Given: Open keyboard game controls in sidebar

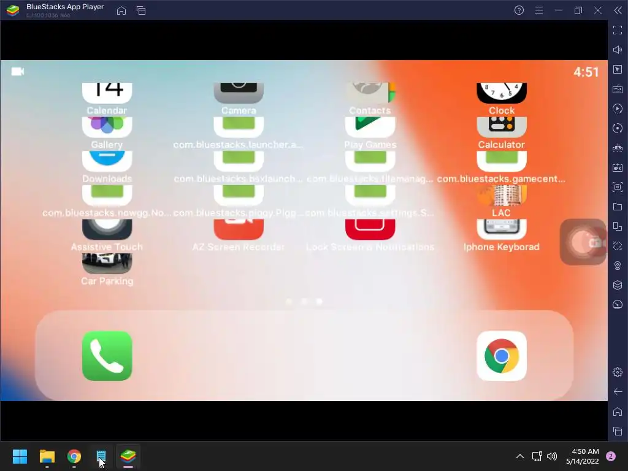Looking at the screenshot, I should coord(618,89).
